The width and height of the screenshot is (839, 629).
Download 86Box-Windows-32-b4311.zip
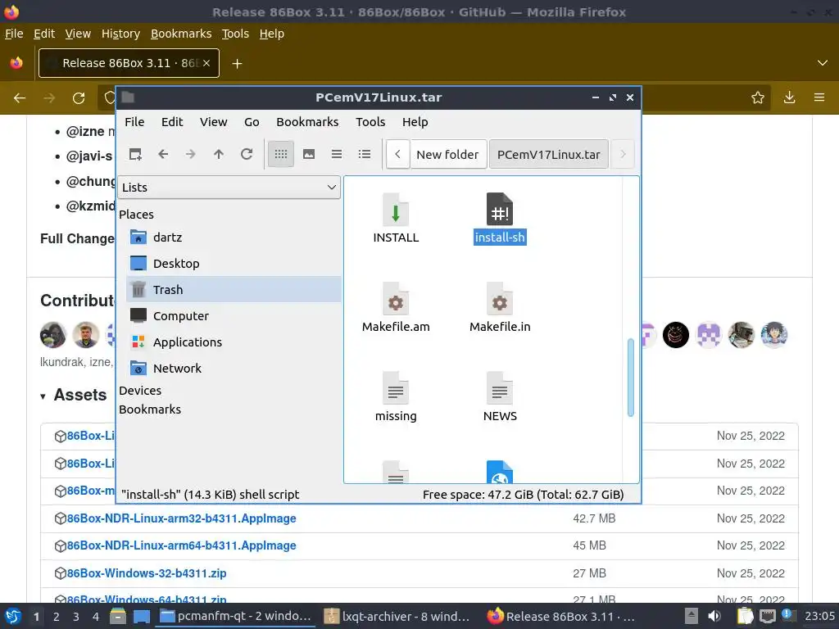point(146,573)
